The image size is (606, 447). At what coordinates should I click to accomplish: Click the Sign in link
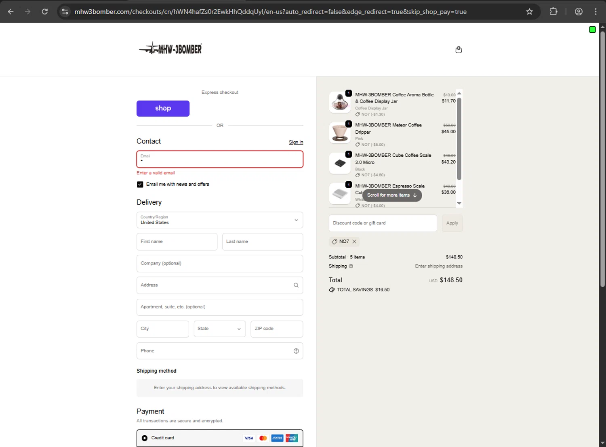(x=296, y=142)
